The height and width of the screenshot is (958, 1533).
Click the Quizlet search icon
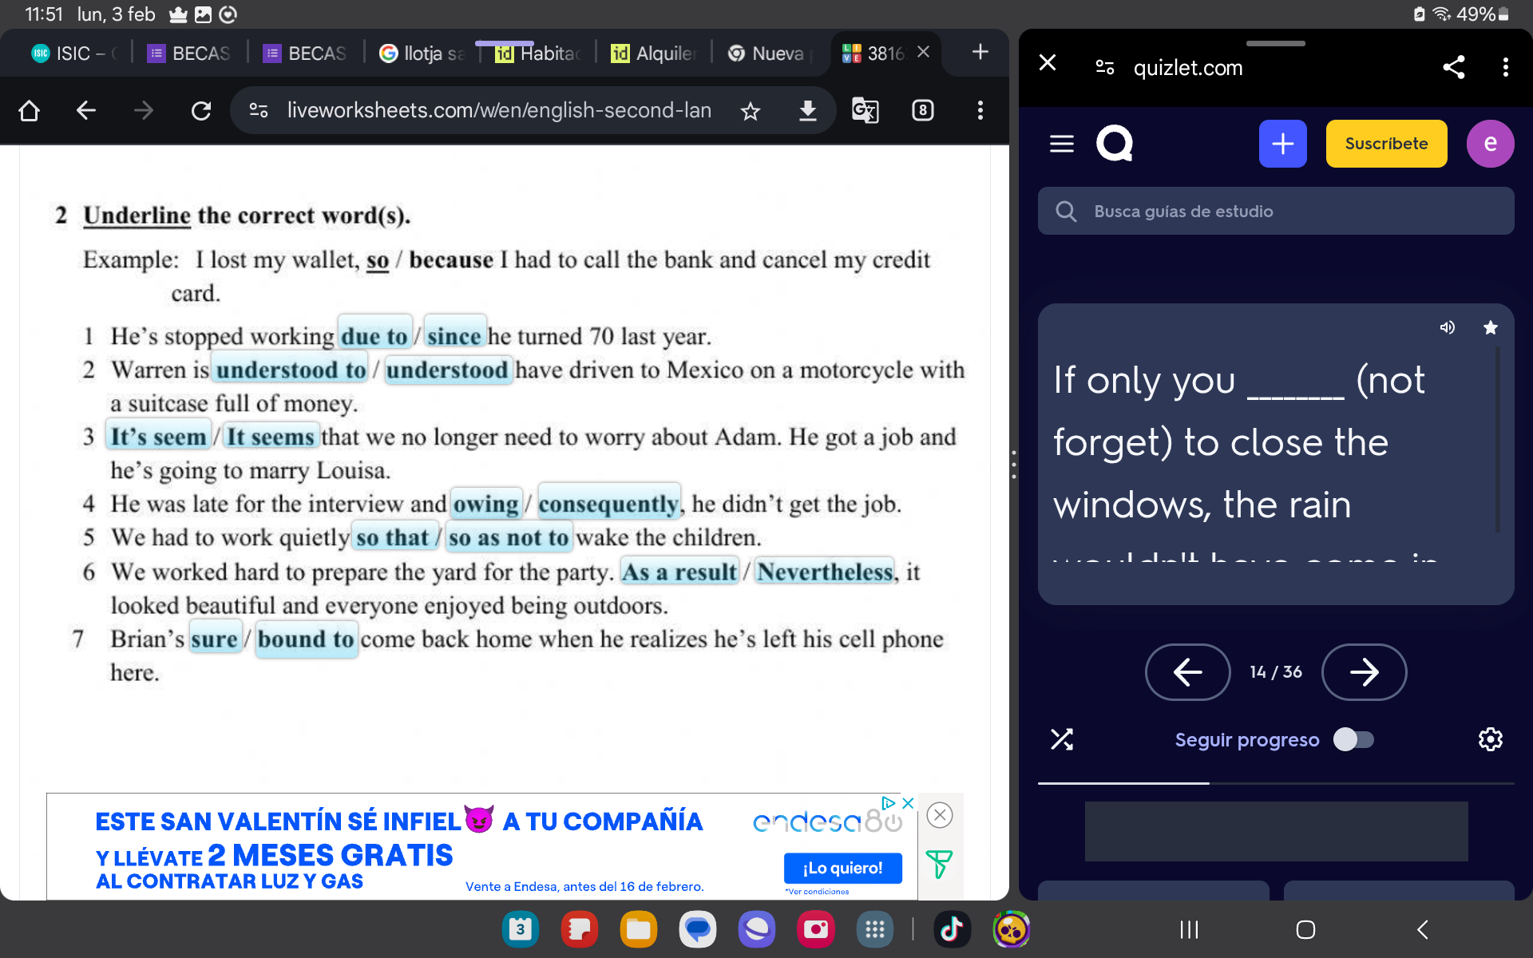pos(1066,211)
